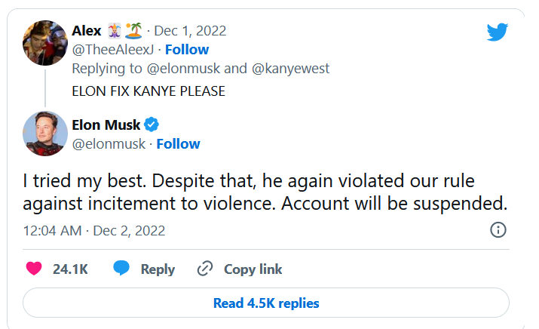Read 4.5K replies
This screenshot has height=329, width=539.
point(266,303)
